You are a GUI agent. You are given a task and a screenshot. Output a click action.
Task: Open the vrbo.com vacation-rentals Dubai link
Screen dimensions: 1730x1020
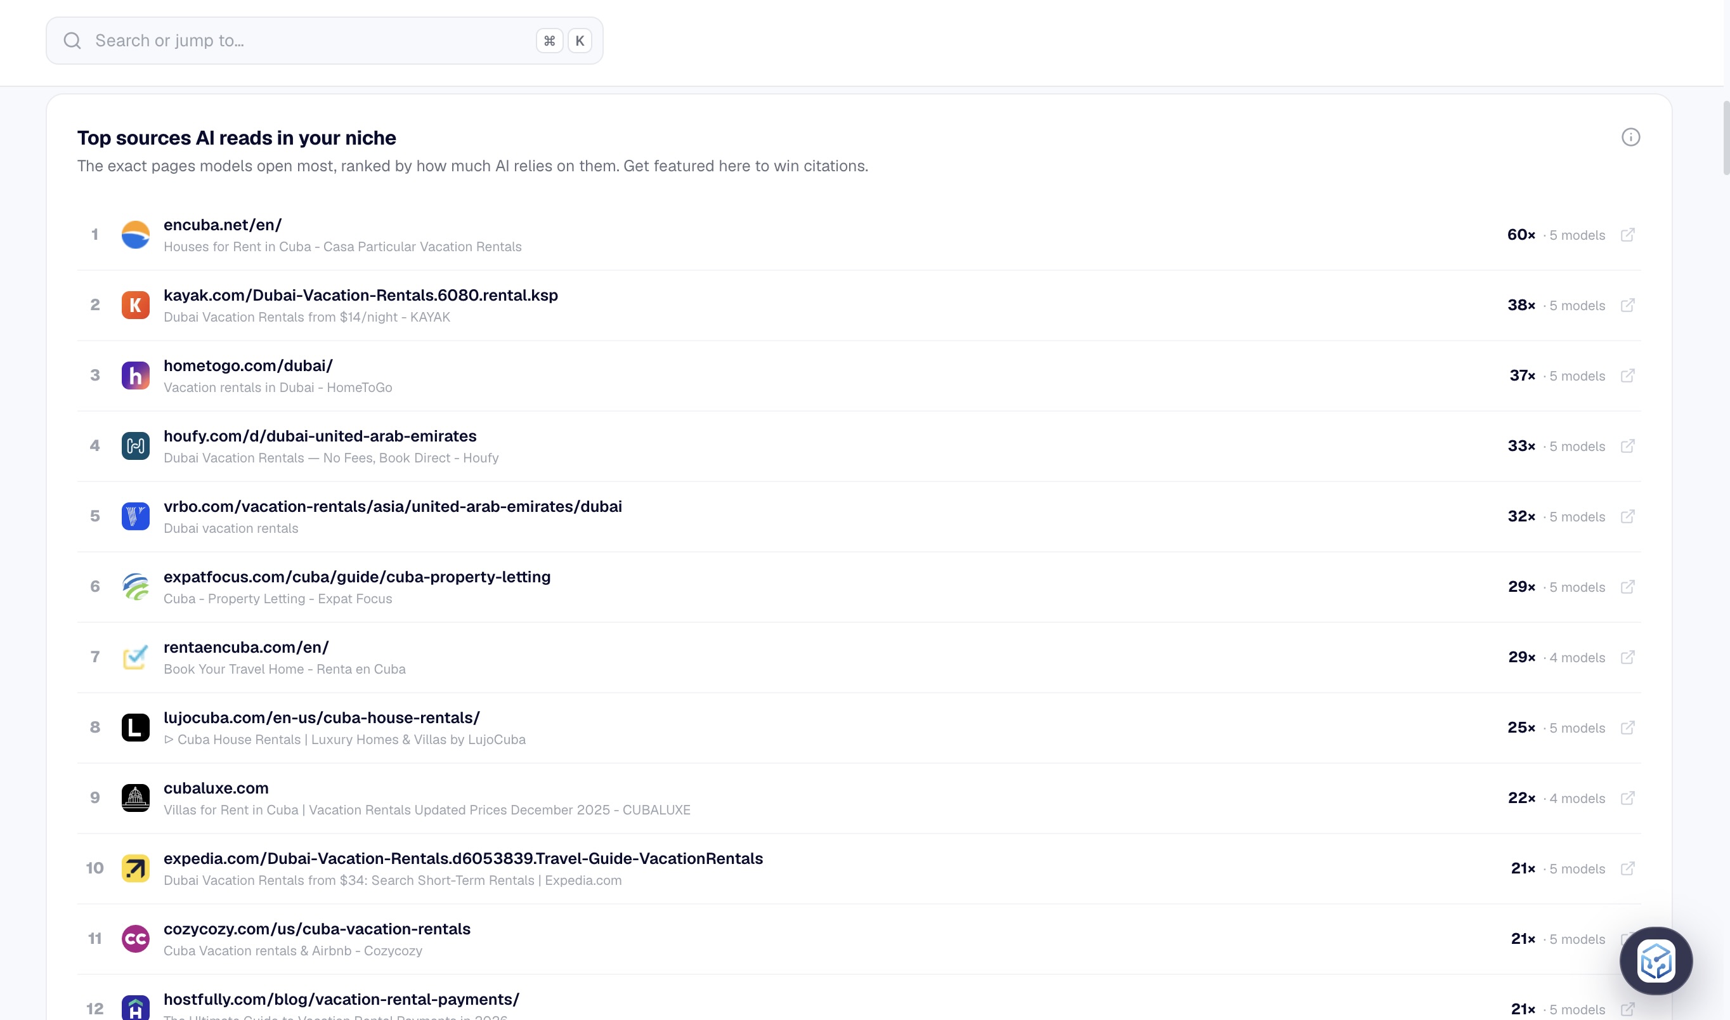click(393, 507)
